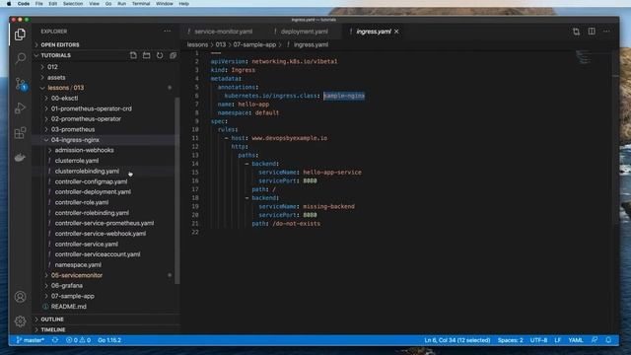
Task: Expand the assets folder
Action: [56, 77]
